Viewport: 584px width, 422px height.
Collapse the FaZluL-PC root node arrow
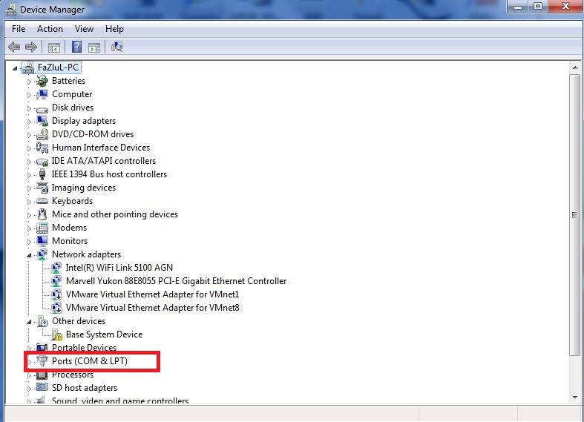15,68
